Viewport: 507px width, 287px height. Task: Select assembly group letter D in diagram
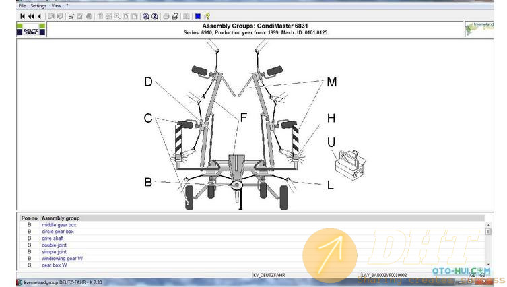(x=148, y=82)
